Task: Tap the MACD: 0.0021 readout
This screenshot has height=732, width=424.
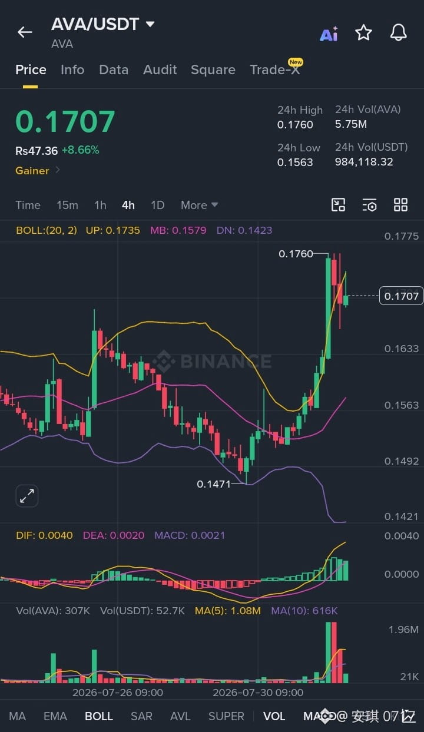Action: [x=190, y=535]
